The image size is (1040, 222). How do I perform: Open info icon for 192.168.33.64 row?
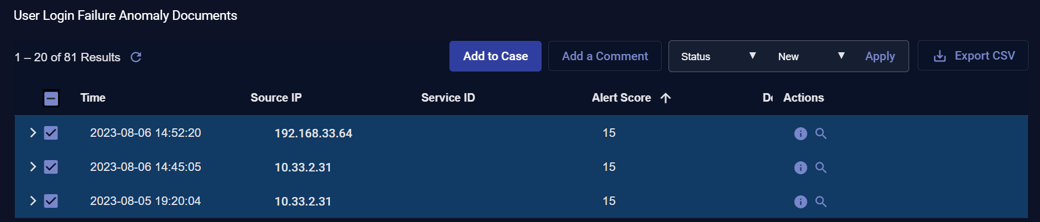pyautogui.click(x=800, y=133)
